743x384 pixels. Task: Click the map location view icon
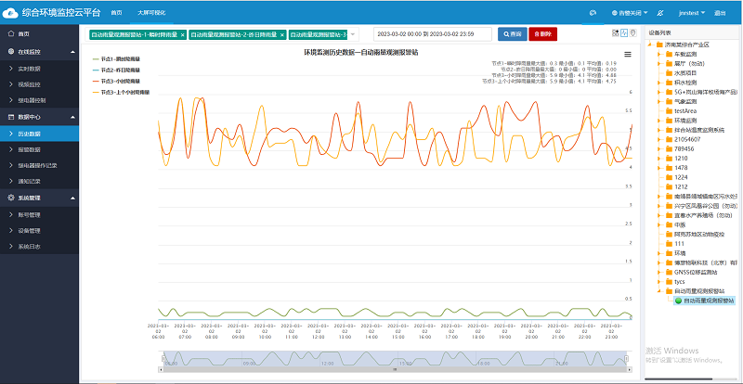coord(632,33)
